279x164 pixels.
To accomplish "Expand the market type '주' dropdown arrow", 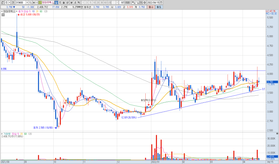I will [9, 3].
